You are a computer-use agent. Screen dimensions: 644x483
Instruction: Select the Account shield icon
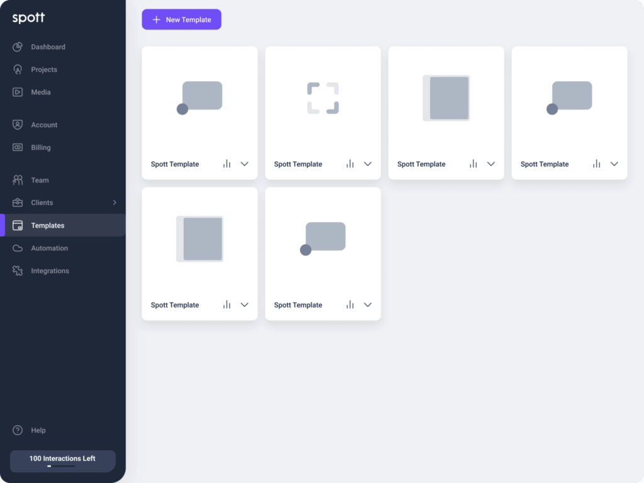(17, 125)
